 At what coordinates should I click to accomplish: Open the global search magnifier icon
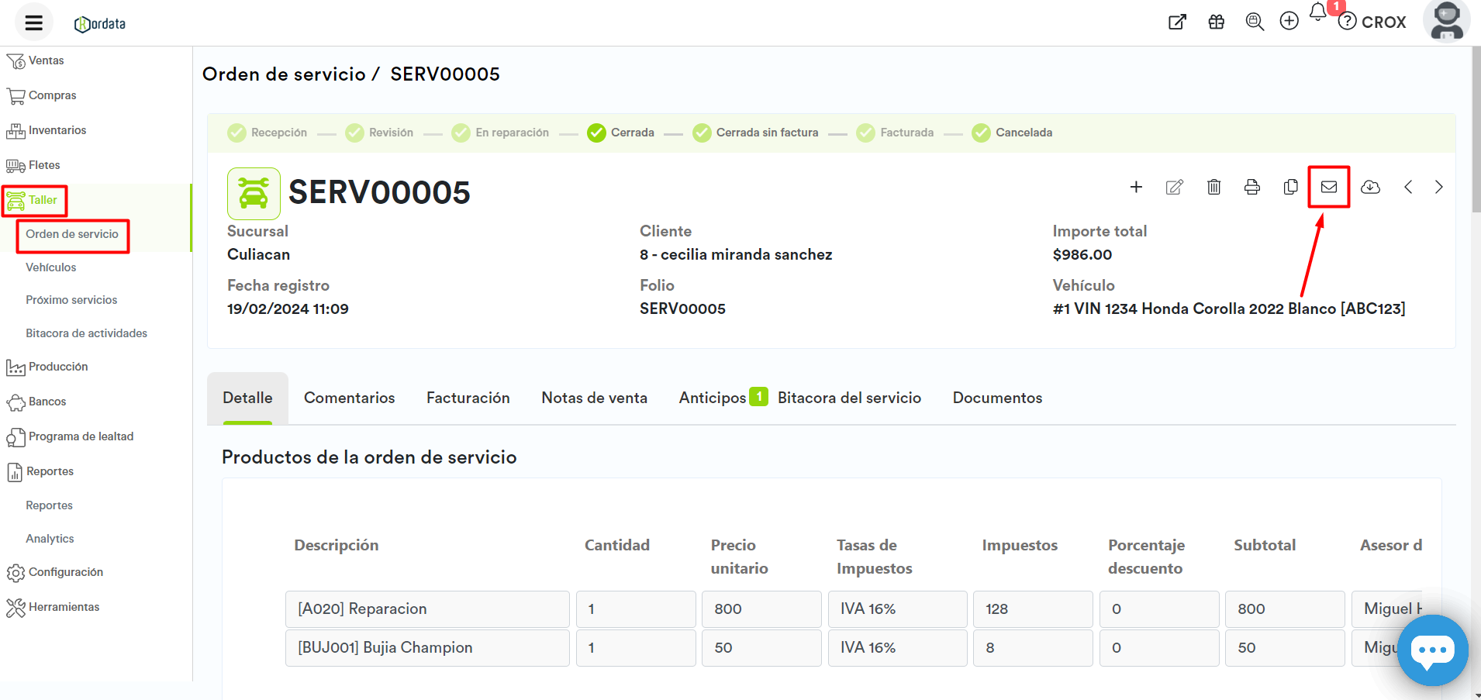pyautogui.click(x=1253, y=22)
